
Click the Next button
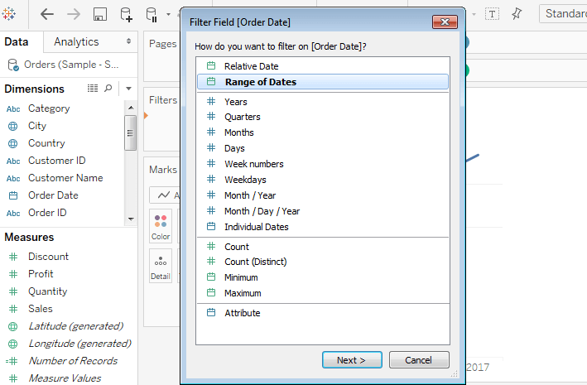click(x=352, y=360)
